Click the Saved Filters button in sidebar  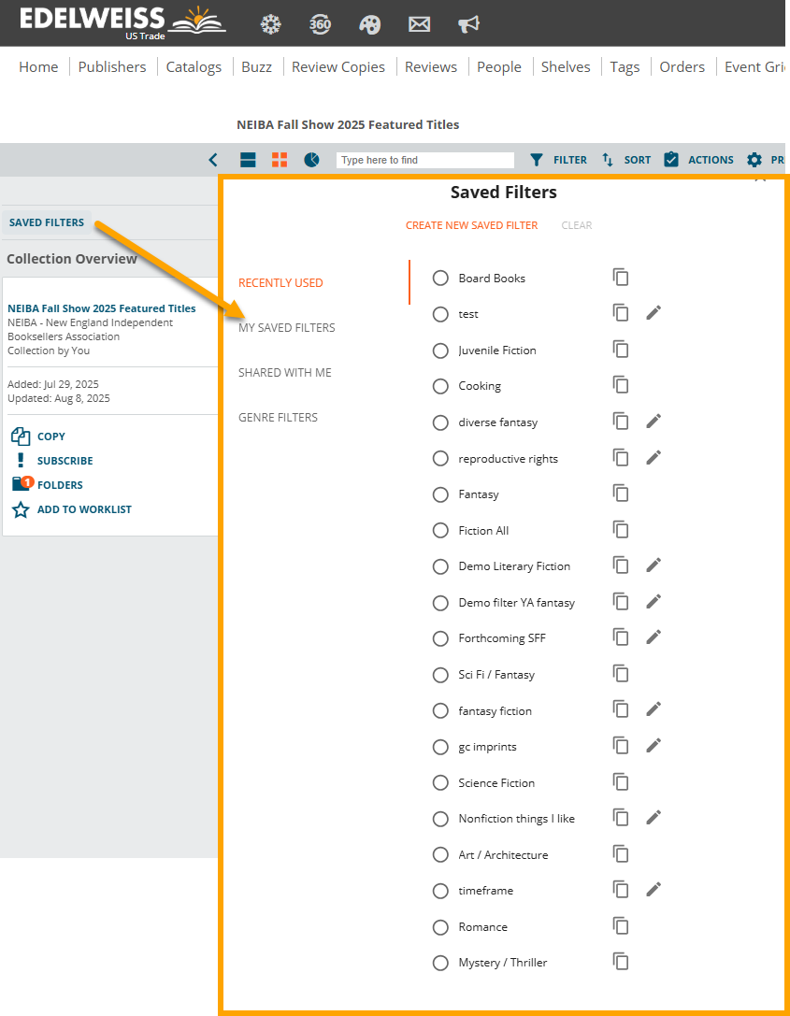[47, 222]
